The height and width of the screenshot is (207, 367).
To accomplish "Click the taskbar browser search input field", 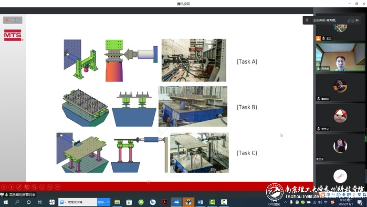I will (x=78, y=202).
